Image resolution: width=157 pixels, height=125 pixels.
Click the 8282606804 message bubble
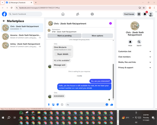click(59, 96)
